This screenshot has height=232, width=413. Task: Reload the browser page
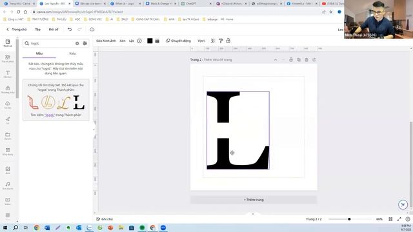click(x=19, y=12)
